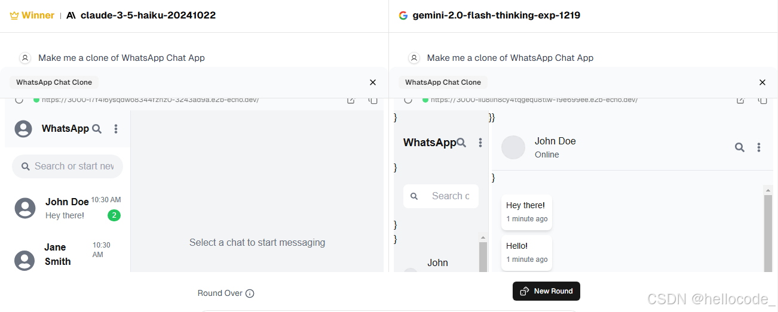
Task: Click the Online status under John Doe
Action: pyautogui.click(x=547, y=155)
